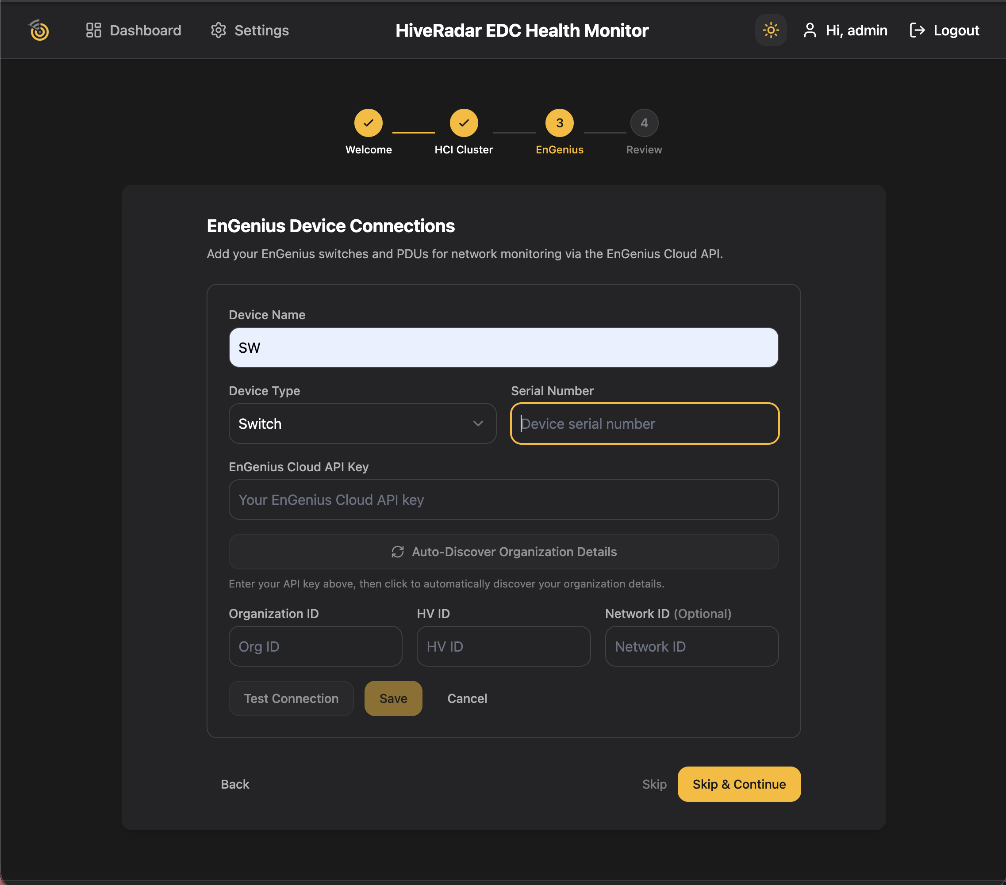Screen dimensions: 1006x885
Task: Click the admin user profile icon
Action: click(810, 31)
